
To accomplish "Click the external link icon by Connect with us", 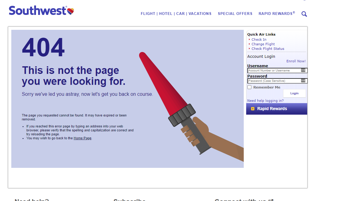I will click(x=271, y=200).
